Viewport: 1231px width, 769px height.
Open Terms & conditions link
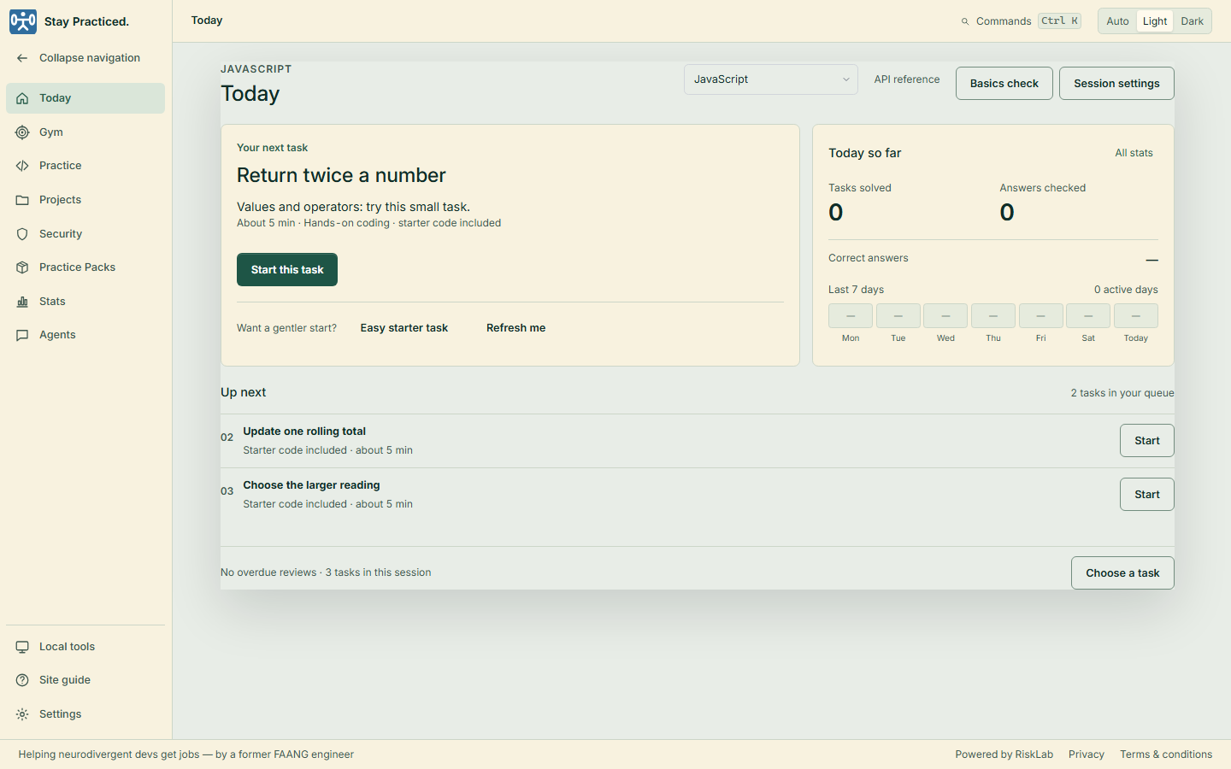point(1166,754)
